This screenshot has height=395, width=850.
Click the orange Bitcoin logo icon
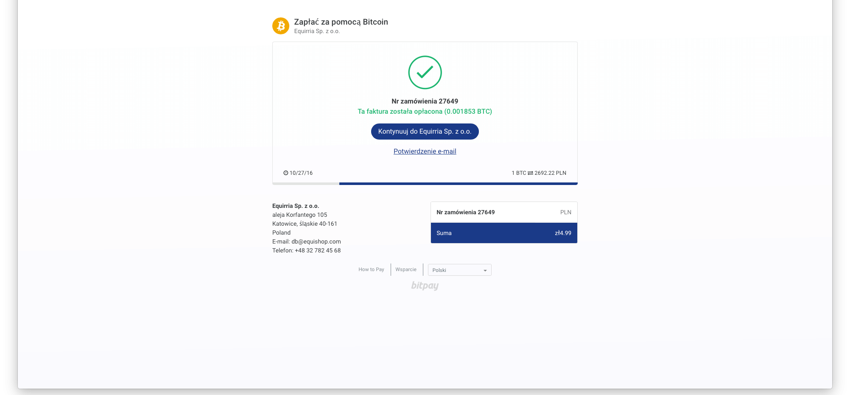coord(280,26)
